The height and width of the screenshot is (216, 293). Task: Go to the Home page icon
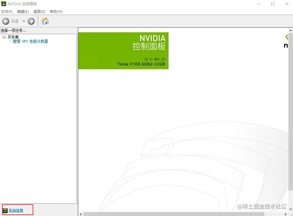click(x=45, y=21)
